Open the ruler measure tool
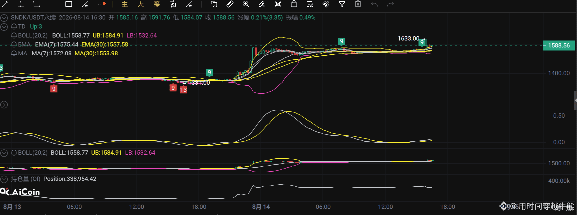Viewport: 577px width, 215px height. (230, 4)
